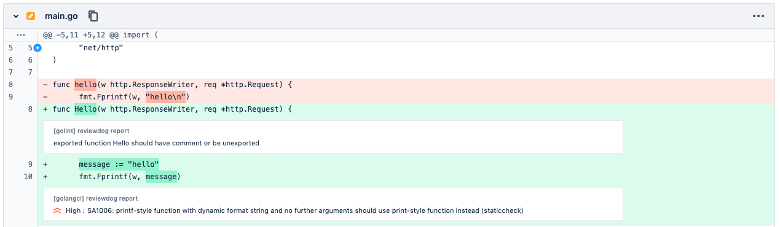Click the High severity double-chevron icon
Viewport: 780px width, 227px height.
pyautogui.click(x=57, y=210)
